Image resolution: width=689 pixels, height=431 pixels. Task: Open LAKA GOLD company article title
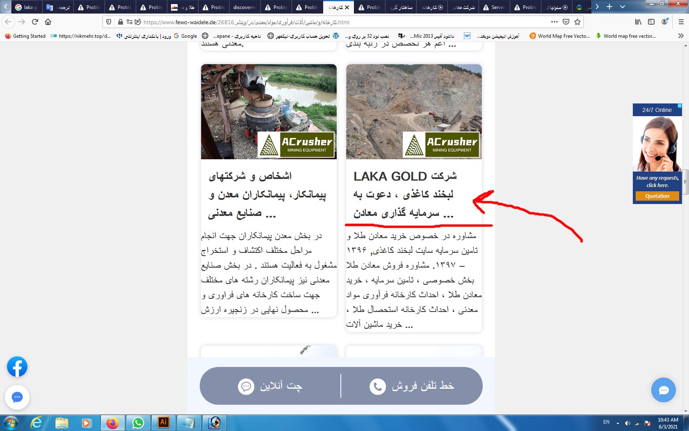[405, 195]
